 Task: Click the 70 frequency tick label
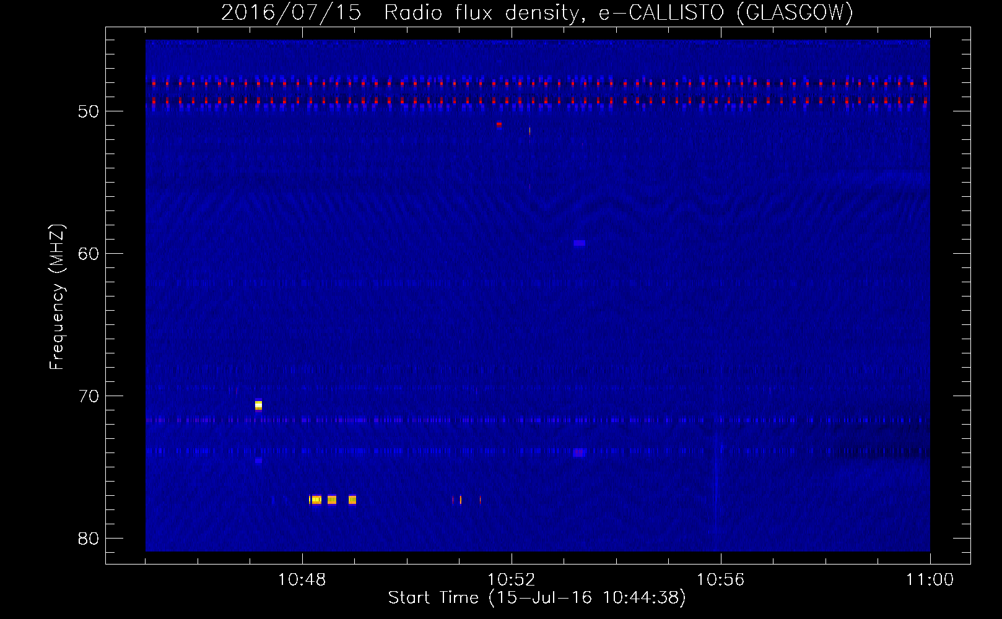89,396
